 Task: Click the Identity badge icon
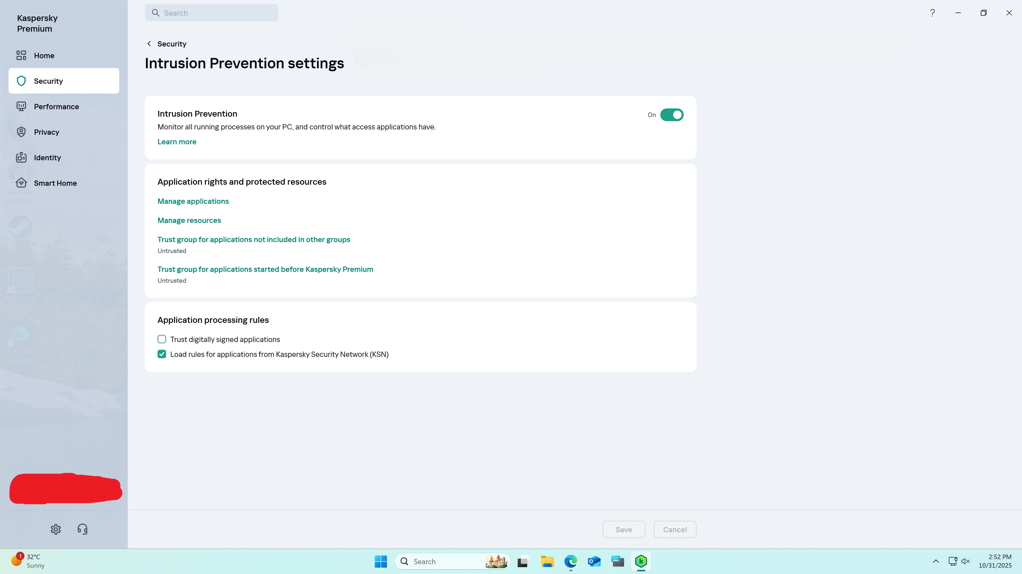[21, 157]
